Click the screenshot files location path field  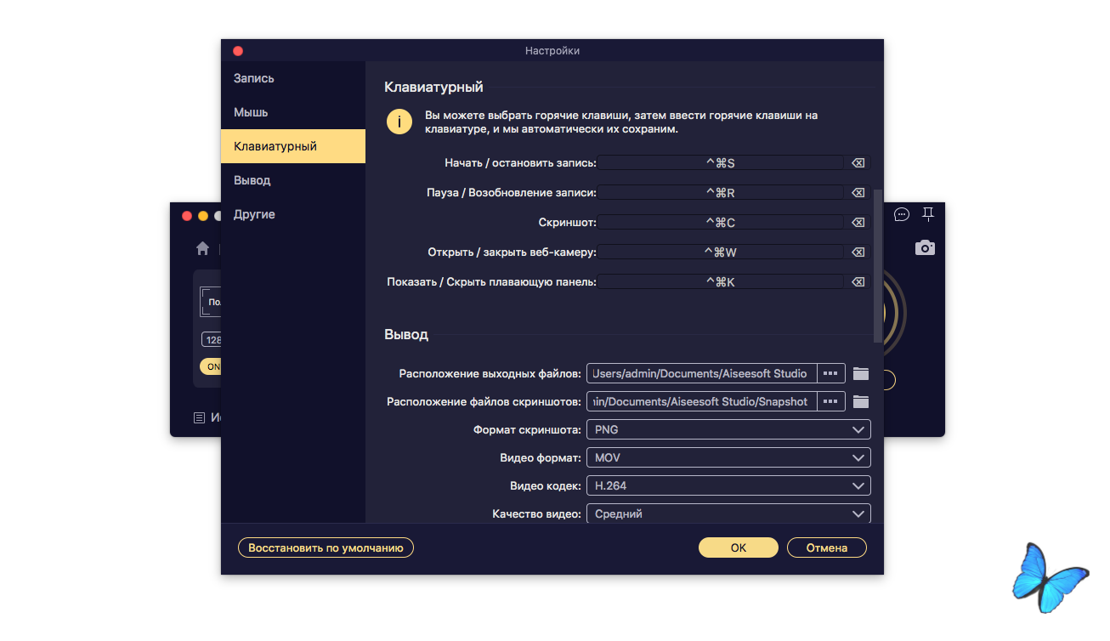point(702,401)
